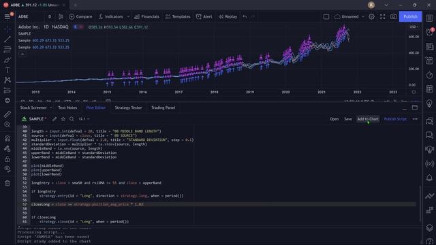Click the remove drawings trash icon
The height and width of the screenshot is (245, 436).
tap(7, 183)
